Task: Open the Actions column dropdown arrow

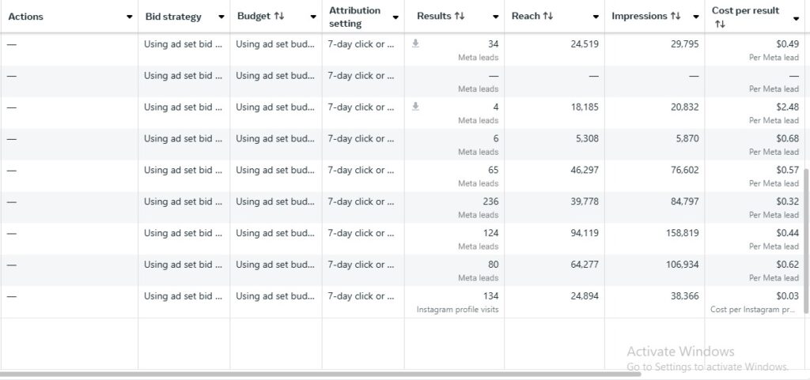Action: click(x=130, y=17)
